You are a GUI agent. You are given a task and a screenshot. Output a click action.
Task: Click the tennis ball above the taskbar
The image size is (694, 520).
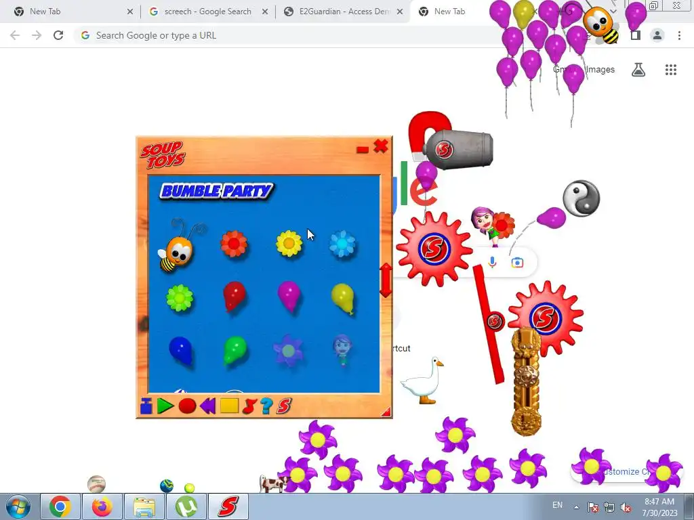[190, 488]
